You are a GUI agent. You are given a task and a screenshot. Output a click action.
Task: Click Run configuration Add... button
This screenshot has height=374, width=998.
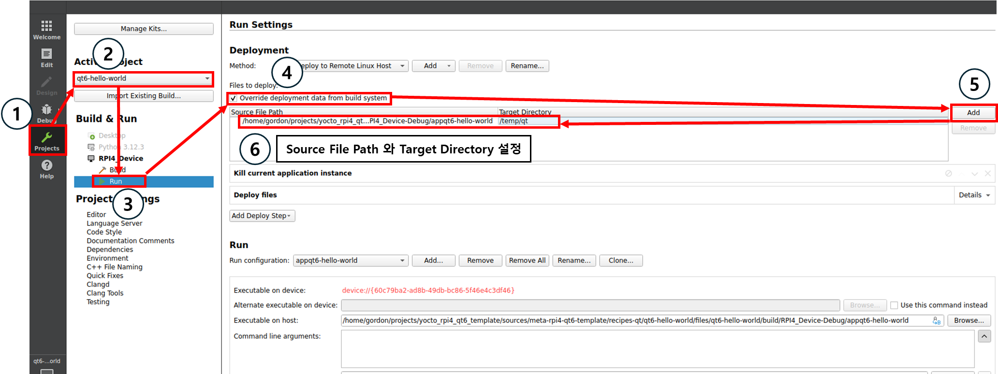click(434, 260)
